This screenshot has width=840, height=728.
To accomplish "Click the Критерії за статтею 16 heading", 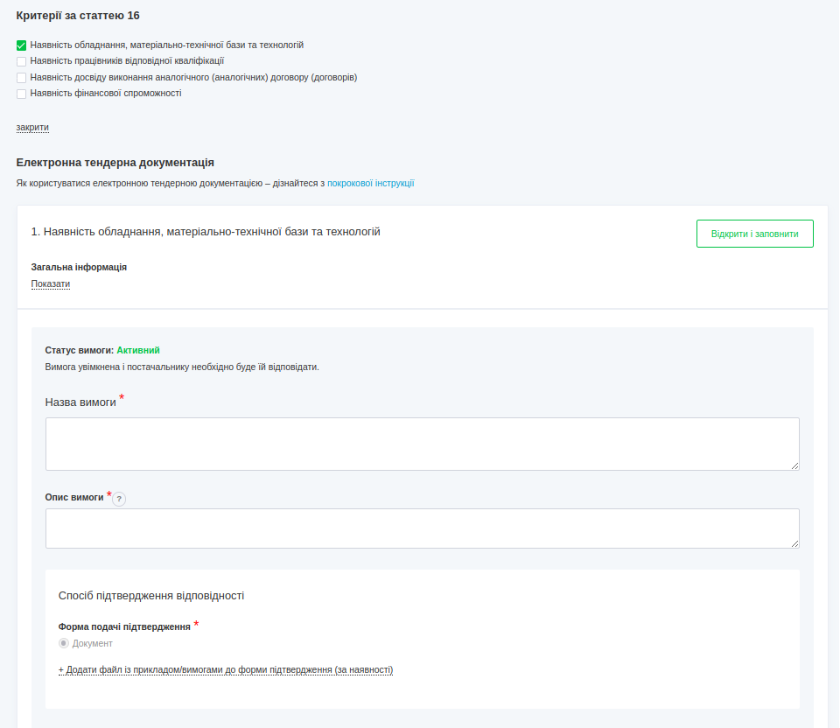I will [x=78, y=16].
